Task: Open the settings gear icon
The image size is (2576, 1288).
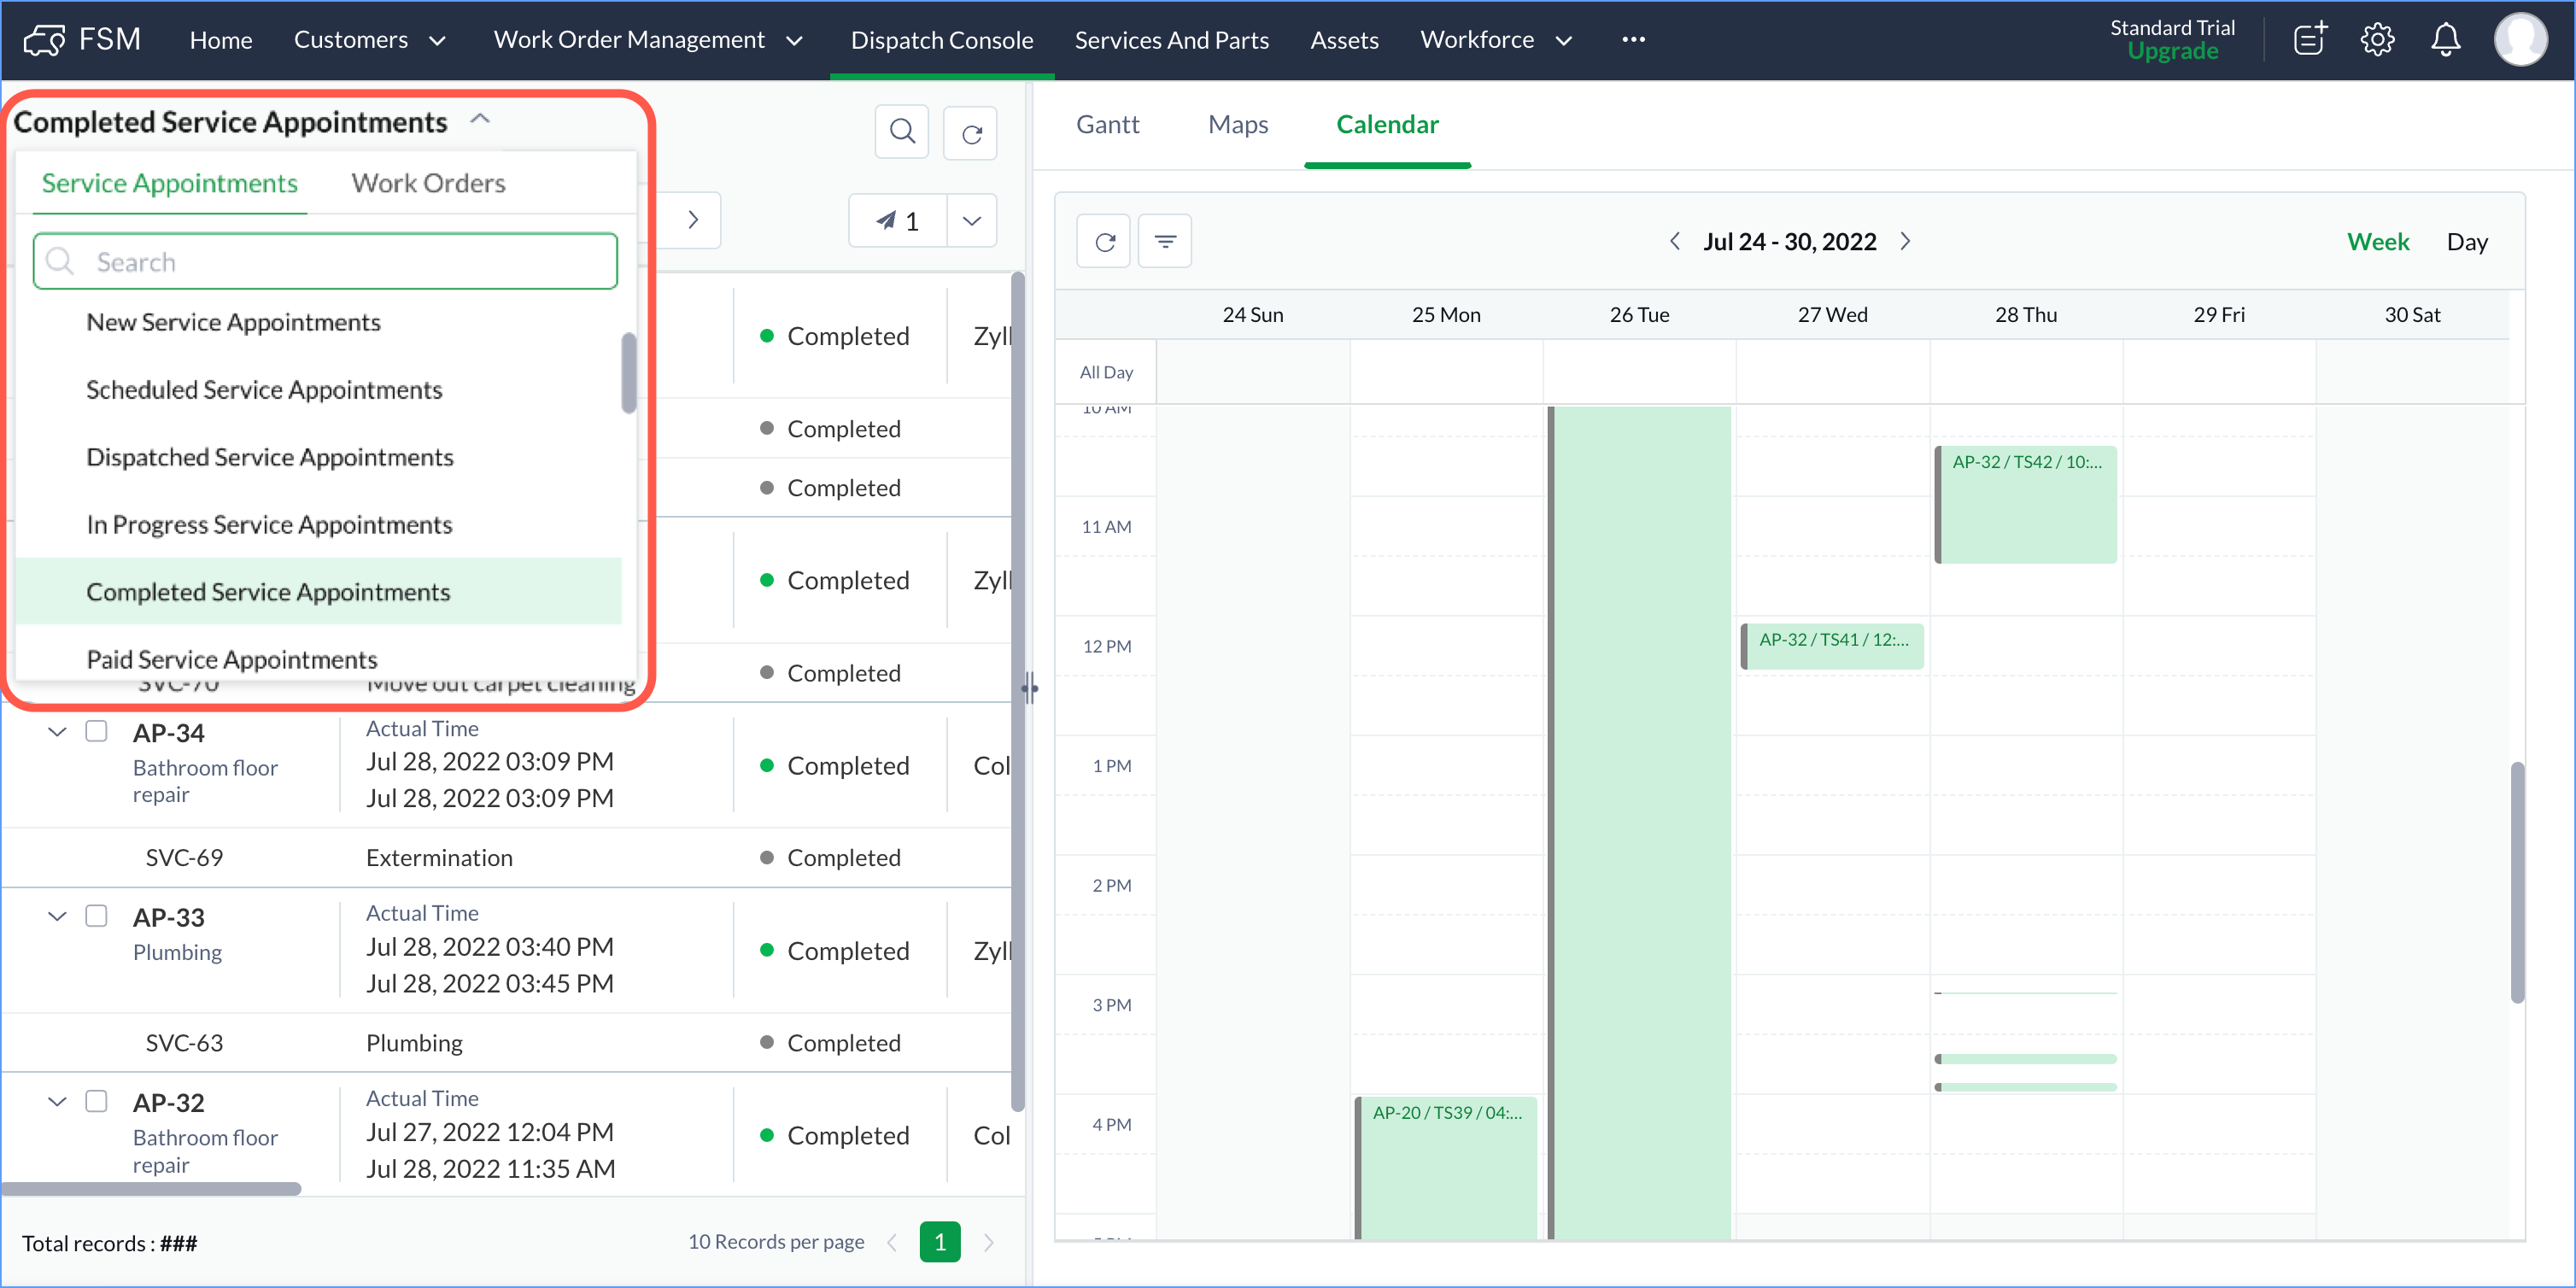Action: point(2376,40)
